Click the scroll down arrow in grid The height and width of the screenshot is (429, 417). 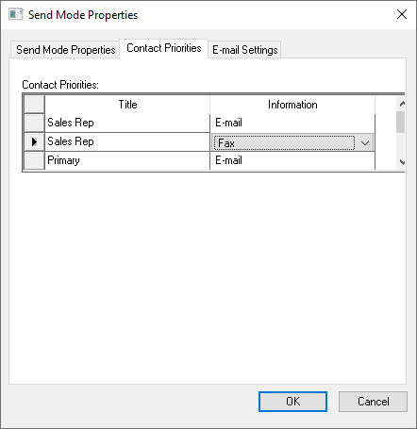pos(401,162)
